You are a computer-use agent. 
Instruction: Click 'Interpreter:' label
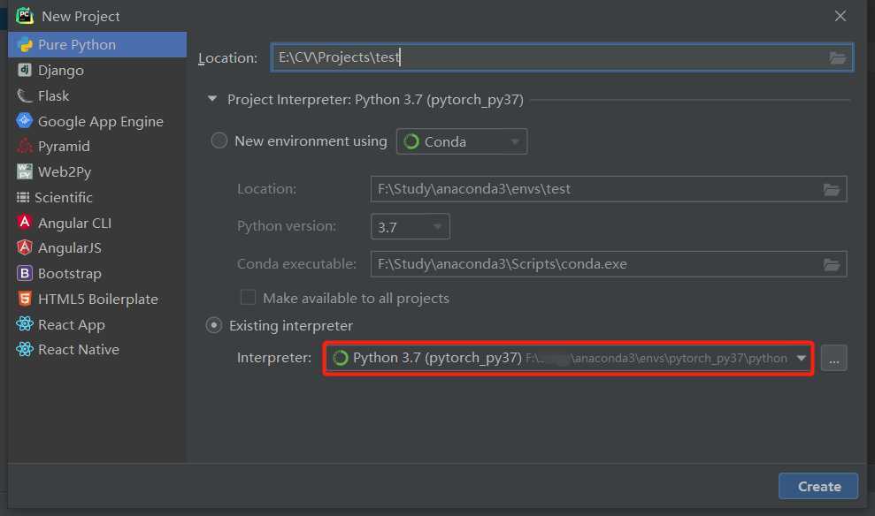(x=274, y=358)
